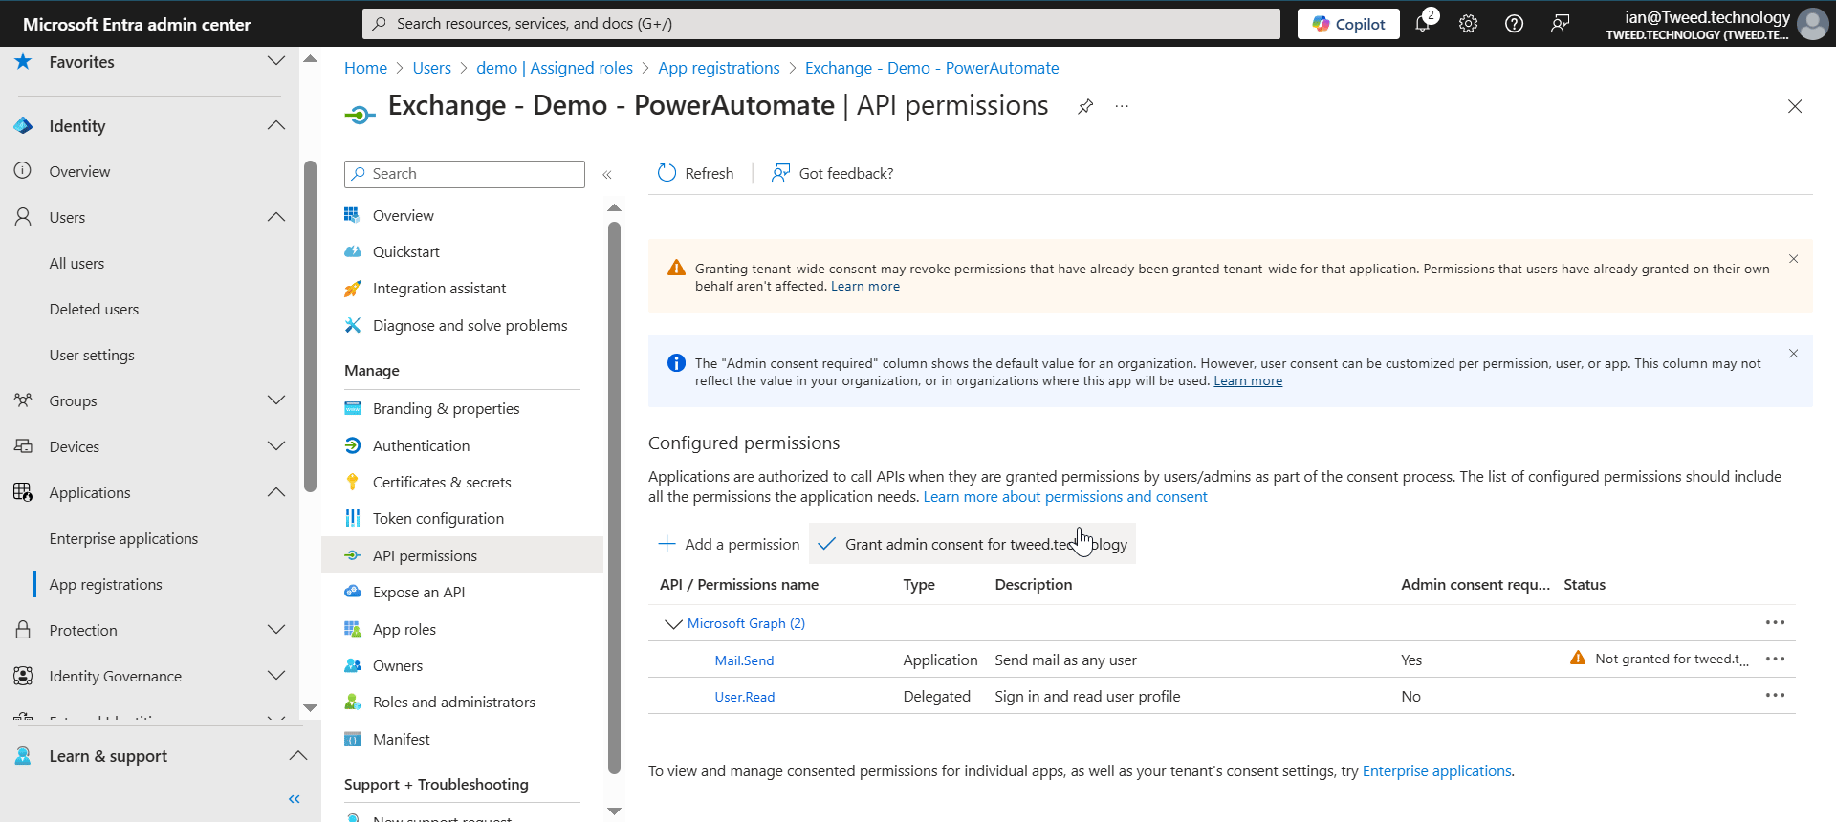The height and width of the screenshot is (822, 1836).
Task: Collapse the app menu with double chevron
Action: click(607, 174)
